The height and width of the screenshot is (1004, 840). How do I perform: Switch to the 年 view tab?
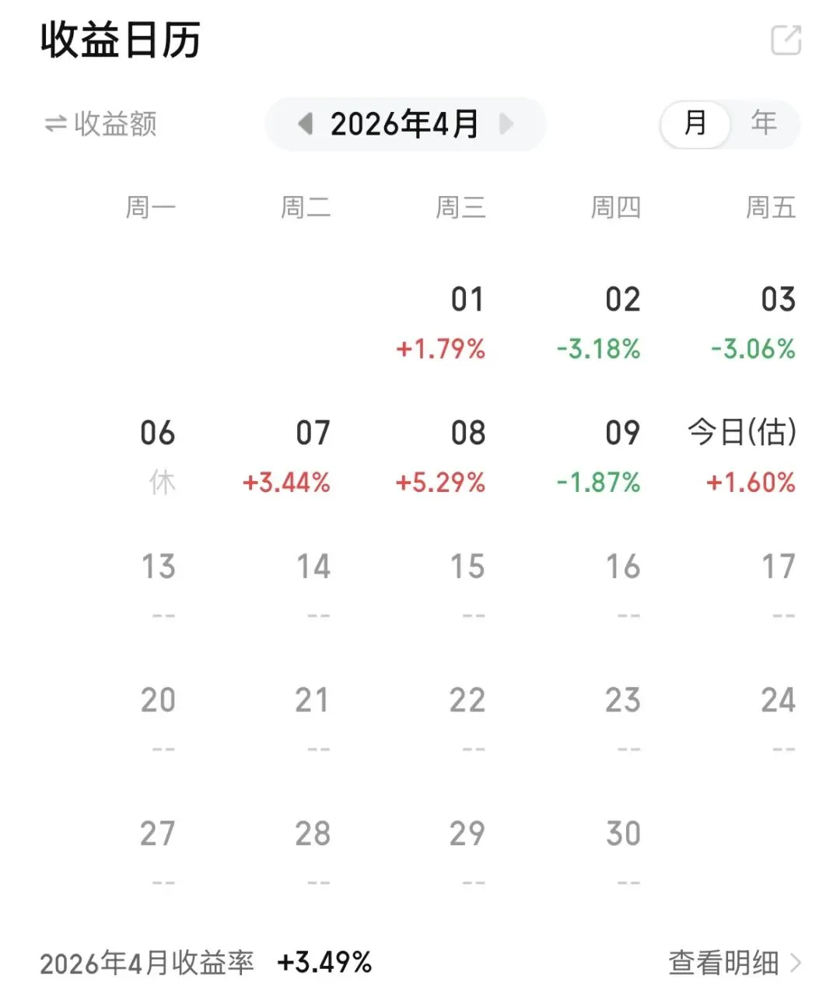[x=763, y=123]
